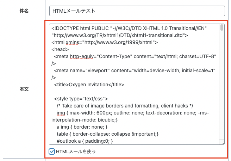The height and width of the screenshot is (161, 231).
Task: Click the 件名 field label
Action: tap(24, 11)
